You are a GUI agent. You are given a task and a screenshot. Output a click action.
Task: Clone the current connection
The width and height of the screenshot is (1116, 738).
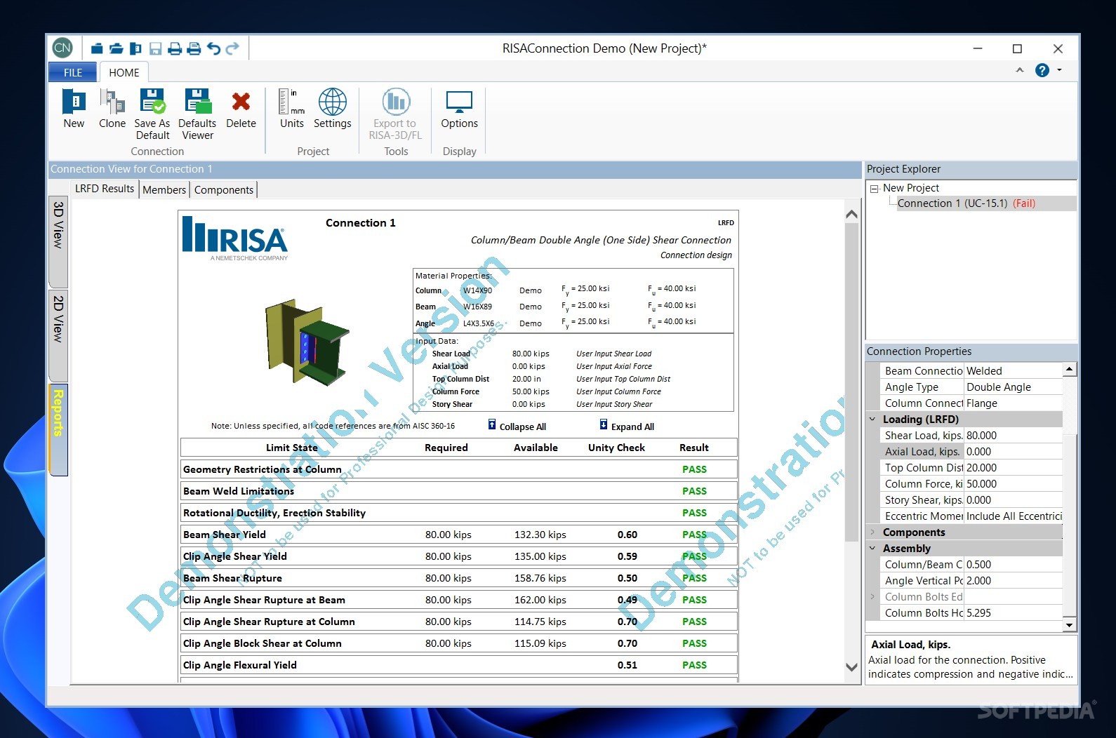[112, 109]
